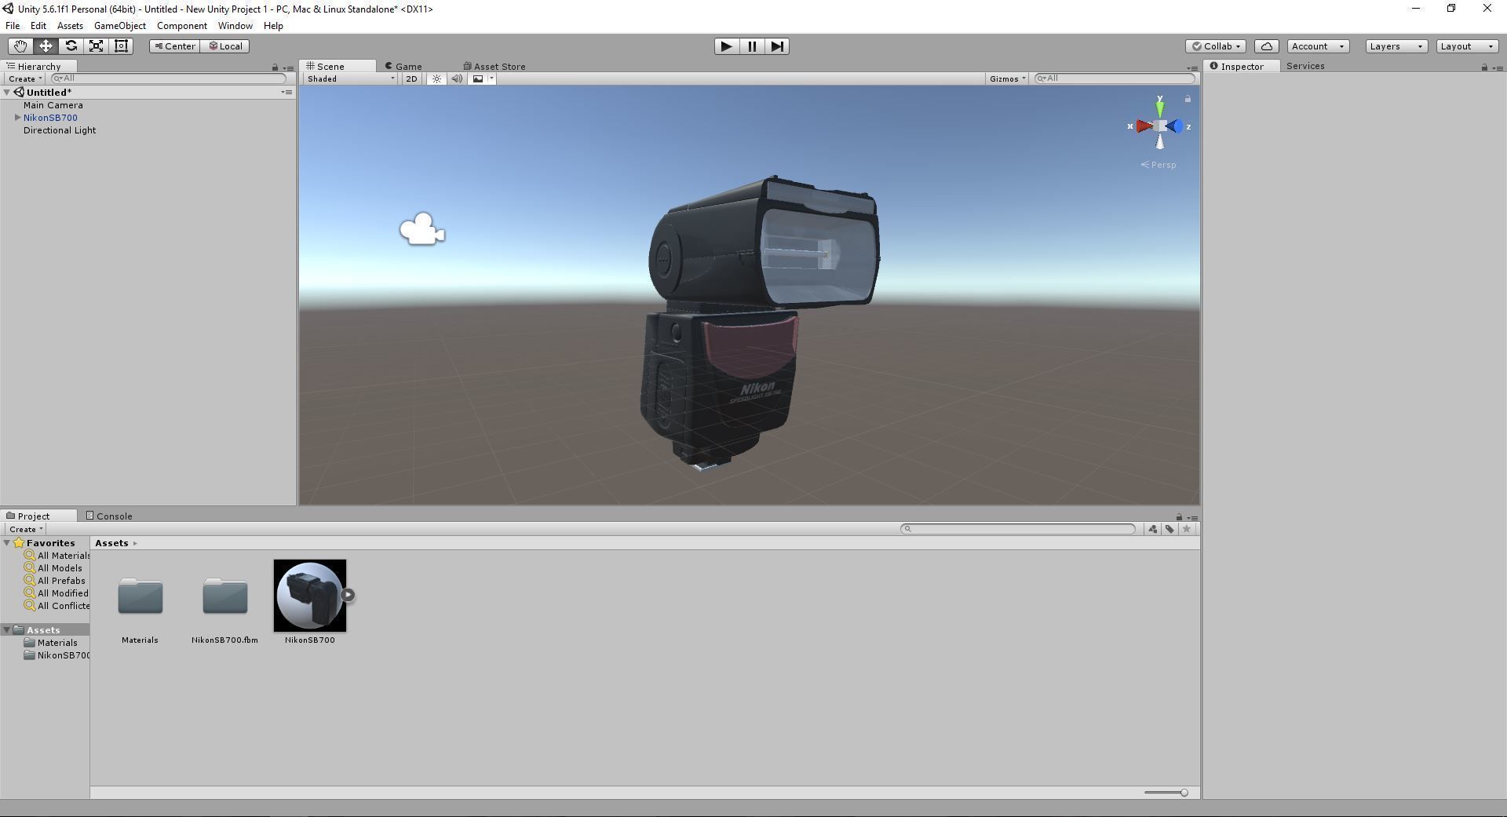This screenshot has height=817, width=1507.
Task: Open the NikonSB700.fbm folder icon
Action: click(x=225, y=596)
